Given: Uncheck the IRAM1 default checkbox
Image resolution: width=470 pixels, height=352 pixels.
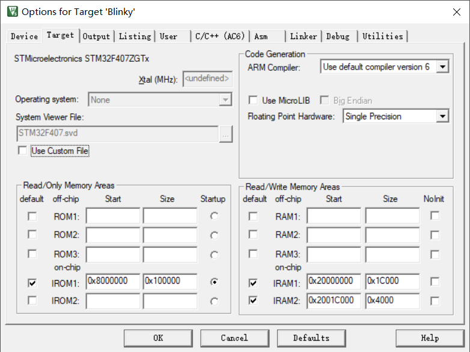Looking at the screenshot, I should (x=253, y=282).
